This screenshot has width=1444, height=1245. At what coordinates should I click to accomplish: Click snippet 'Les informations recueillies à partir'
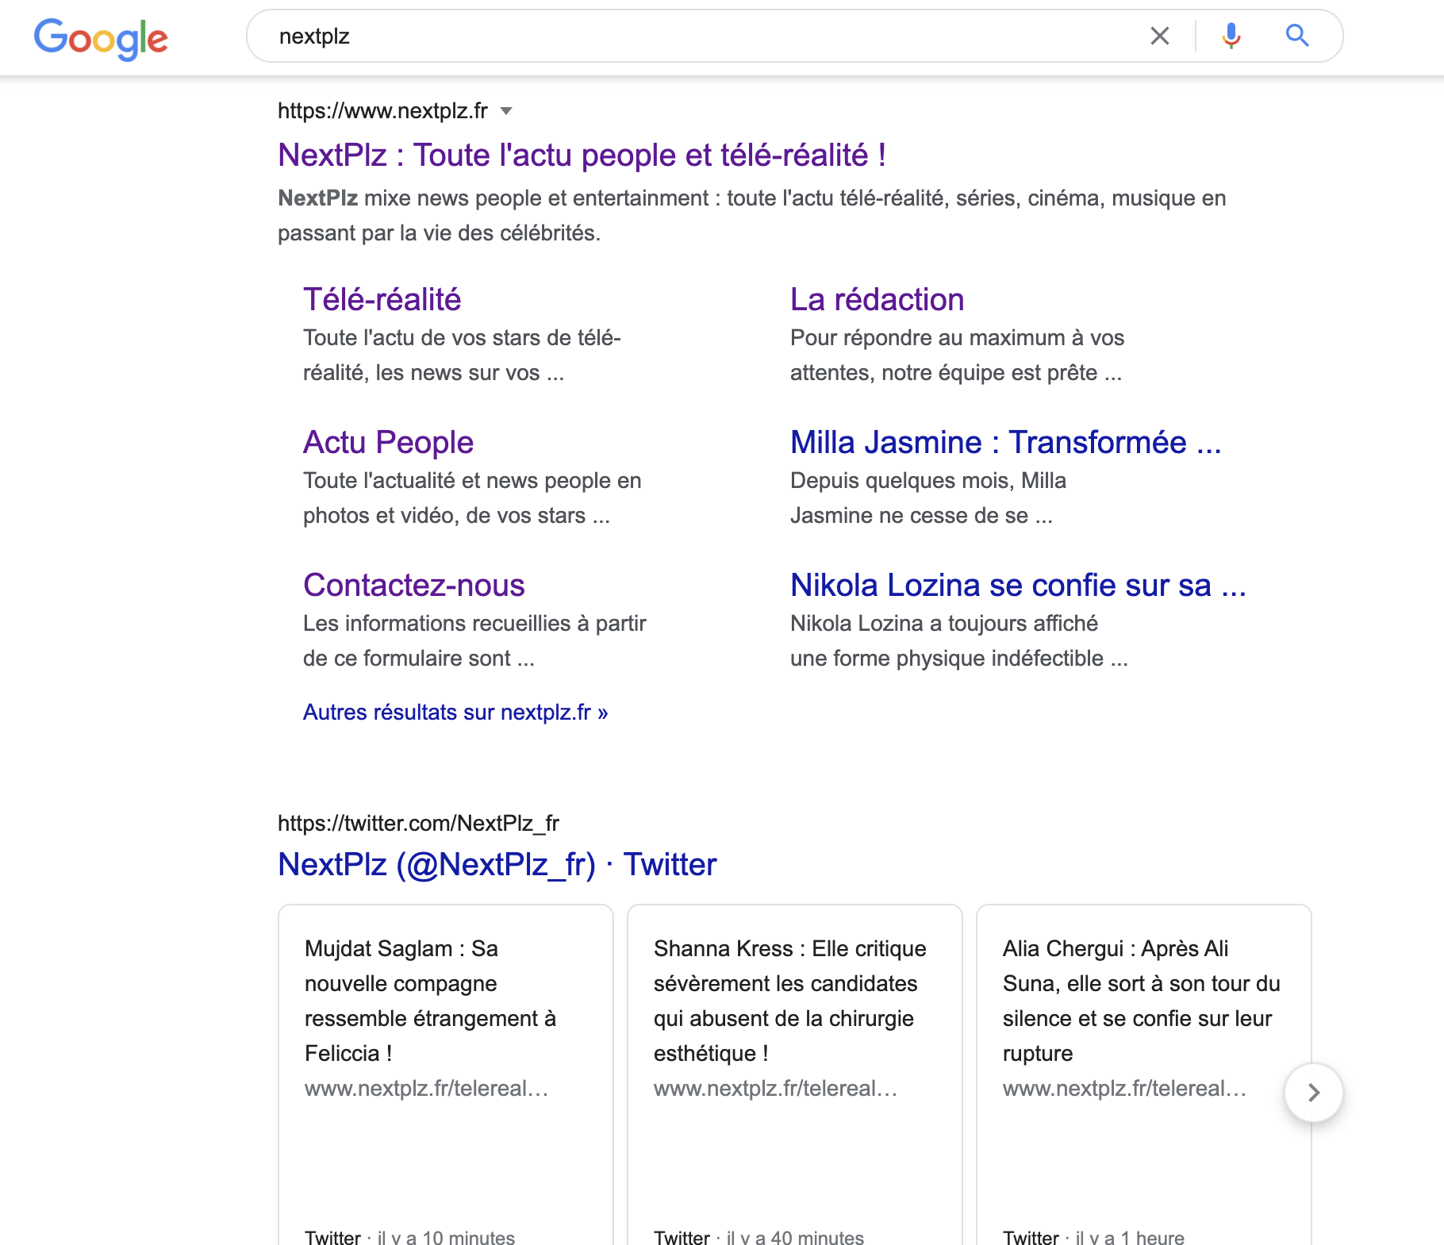tap(474, 624)
